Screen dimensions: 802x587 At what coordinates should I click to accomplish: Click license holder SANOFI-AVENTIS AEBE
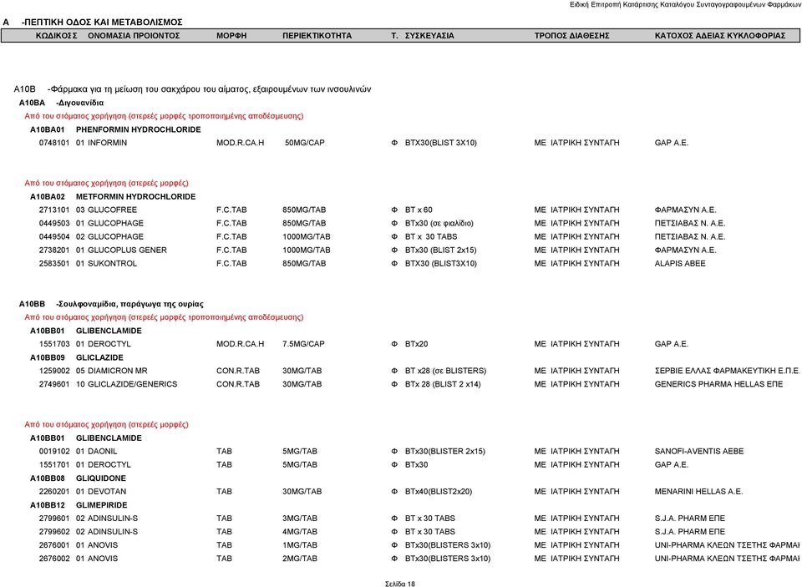pos(699,452)
